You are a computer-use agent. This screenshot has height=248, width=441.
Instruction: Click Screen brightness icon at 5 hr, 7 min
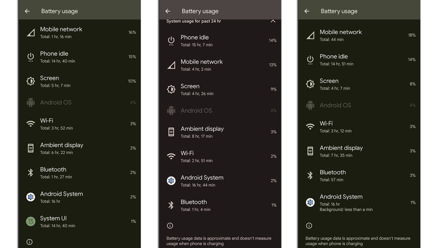31,81
